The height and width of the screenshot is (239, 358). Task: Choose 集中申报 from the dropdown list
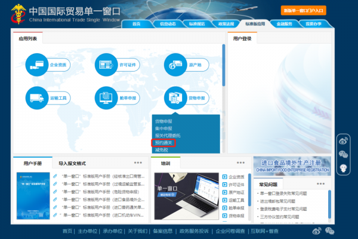click(x=163, y=128)
